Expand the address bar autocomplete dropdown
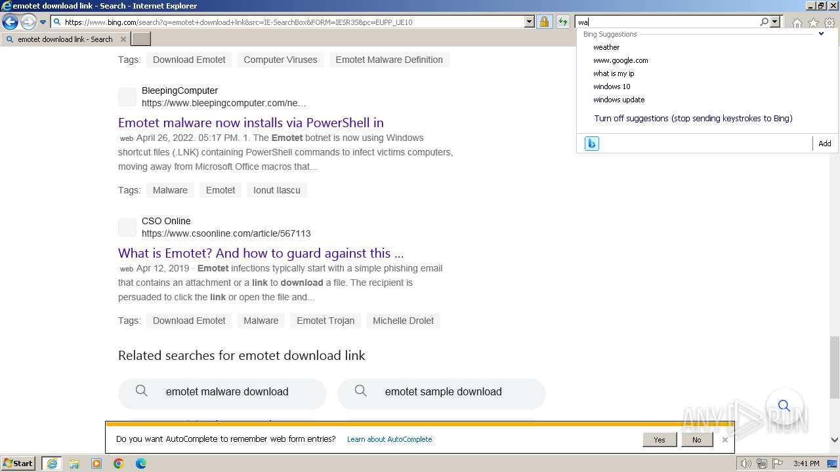Viewport: 840px width, 472px height. click(x=530, y=22)
